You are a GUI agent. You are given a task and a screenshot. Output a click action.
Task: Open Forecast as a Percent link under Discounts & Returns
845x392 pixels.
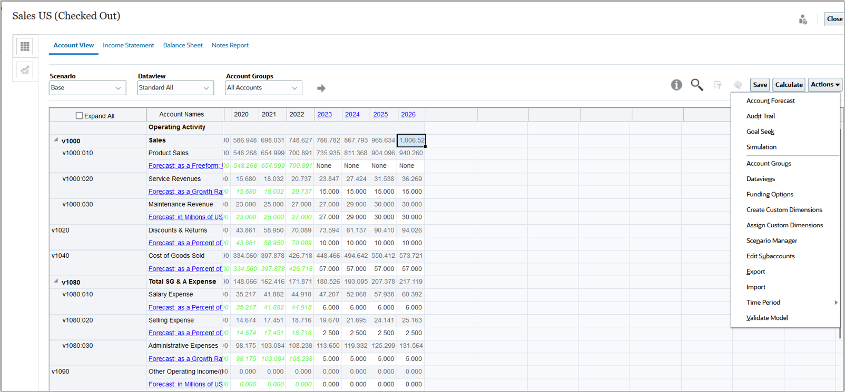click(185, 243)
